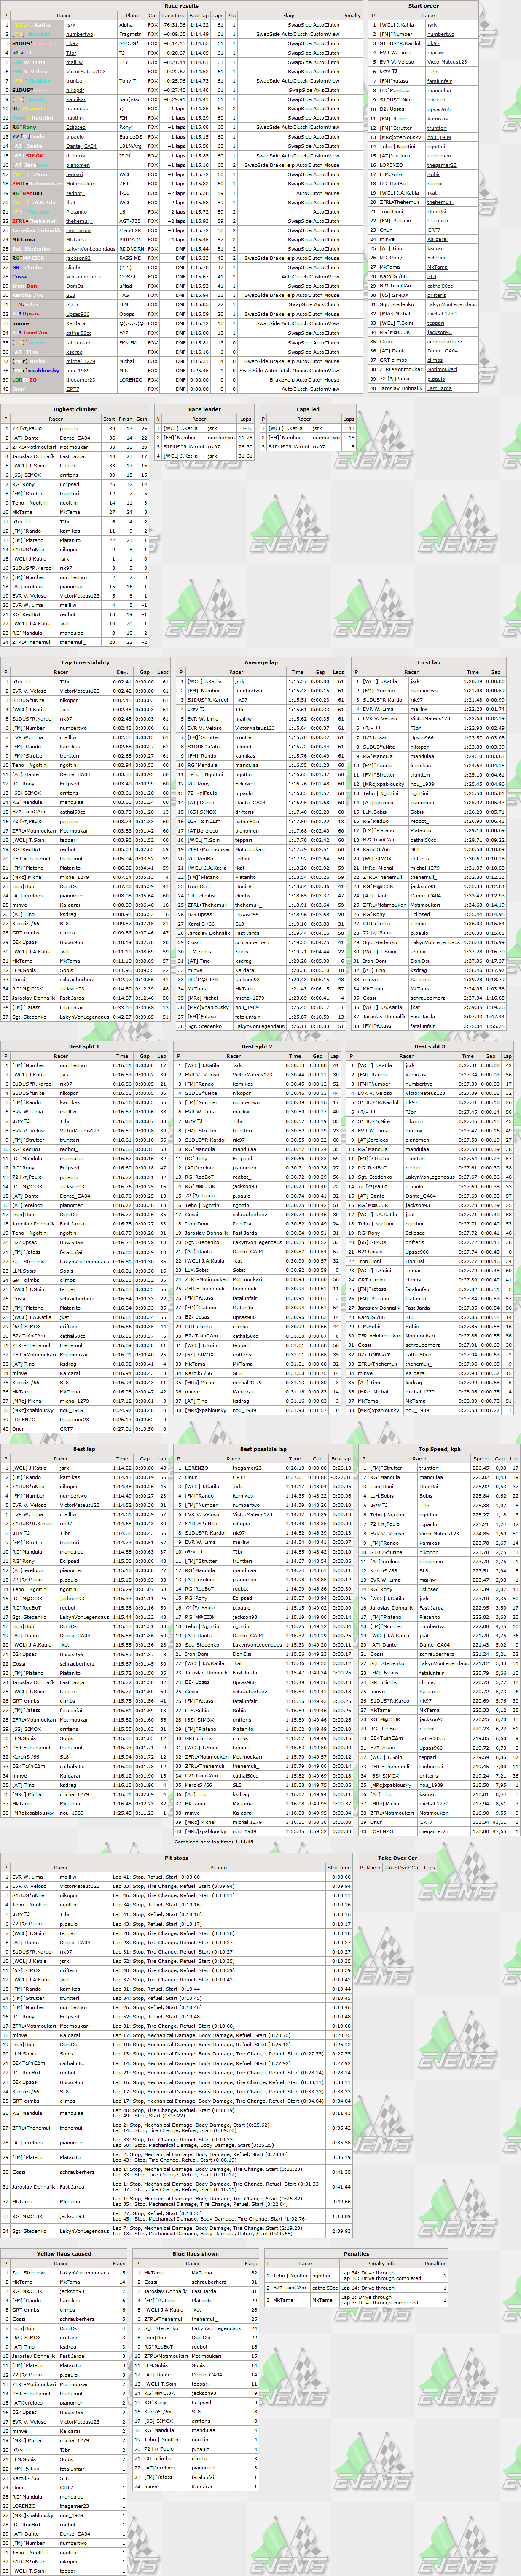This screenshot has height=2576, width=521.
Task: Select the 'Highest climber' table title
Action: pyautogui.click(x=75, y=409)
